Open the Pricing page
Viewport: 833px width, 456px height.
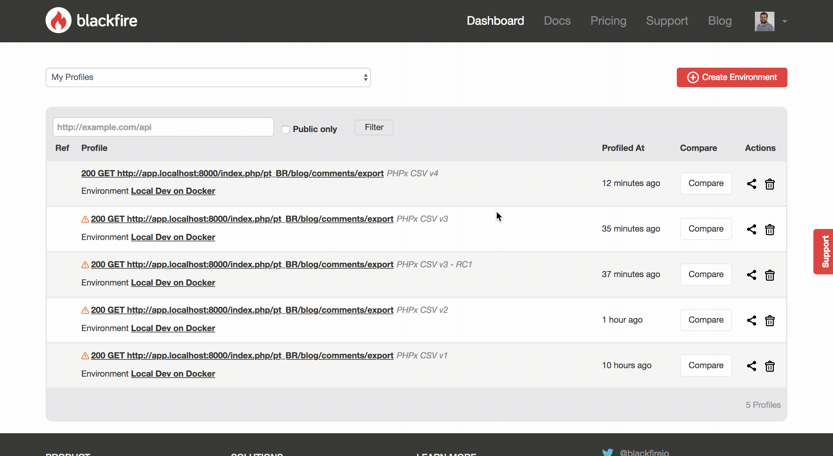[x=608, y=21]
